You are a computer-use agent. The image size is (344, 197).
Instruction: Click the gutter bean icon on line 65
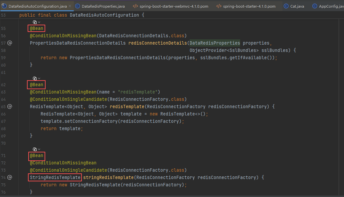click(x=10, y=106)
